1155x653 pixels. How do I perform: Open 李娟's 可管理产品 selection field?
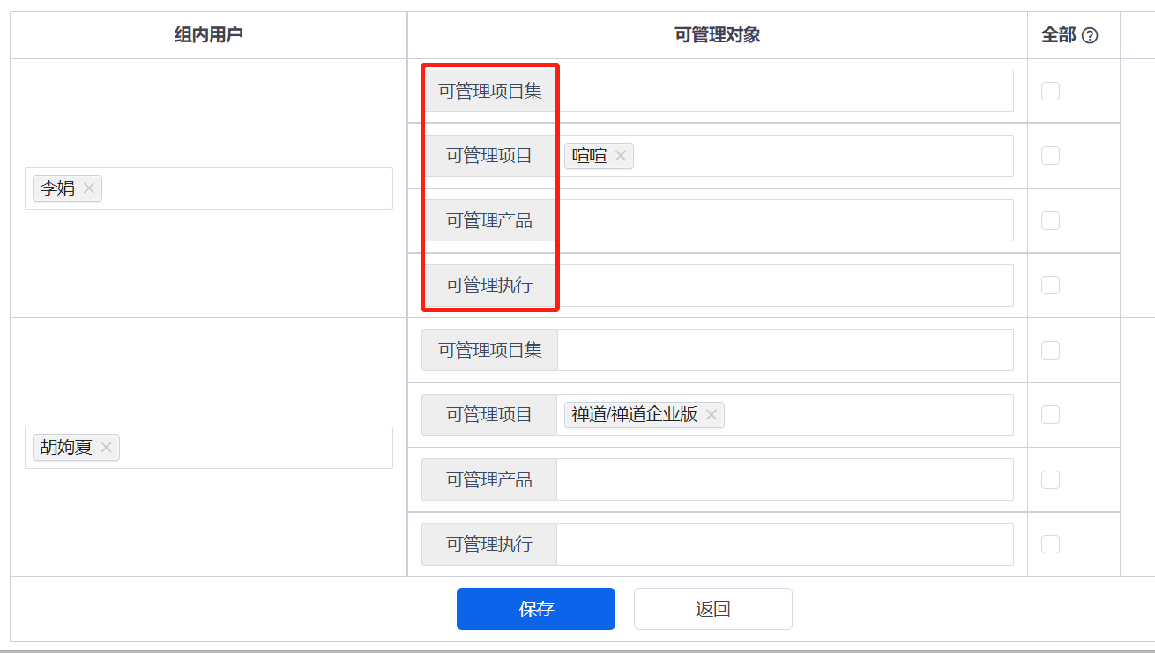(x=785, y=220)
